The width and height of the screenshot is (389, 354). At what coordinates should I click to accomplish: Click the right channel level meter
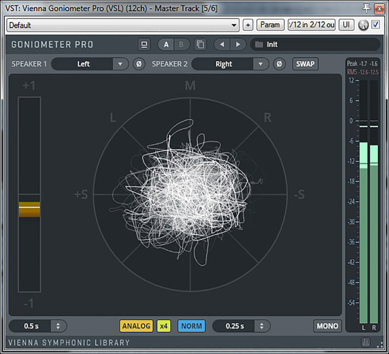coord(374,201)
